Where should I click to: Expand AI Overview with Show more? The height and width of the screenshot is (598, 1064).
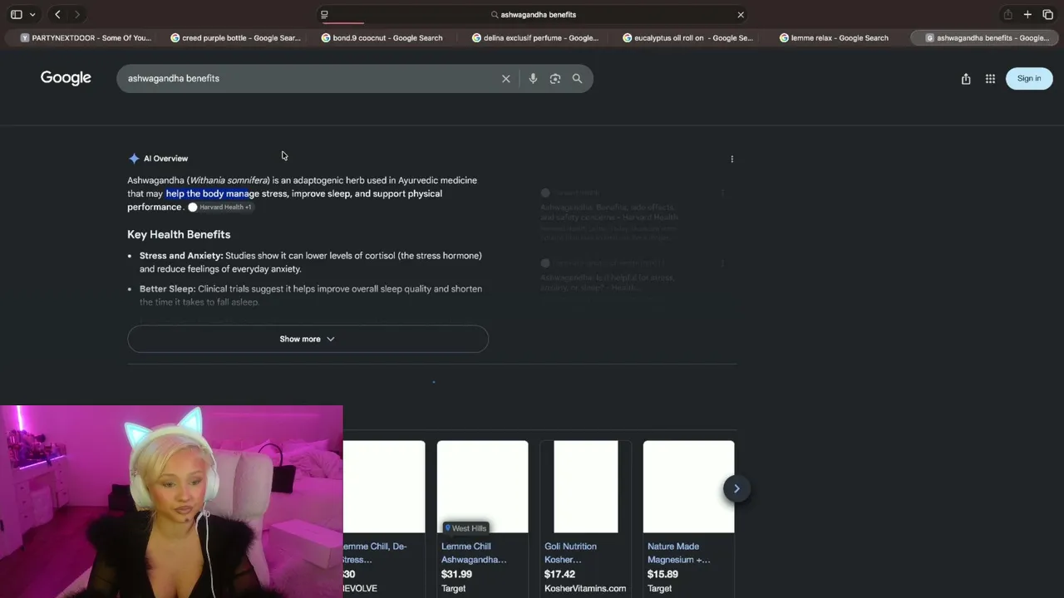tap(308, 339)
